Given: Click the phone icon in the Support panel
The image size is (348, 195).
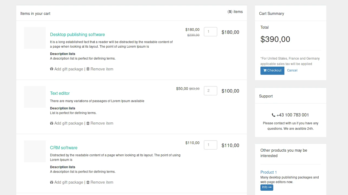Looking at the screenshot, I should point(273,115).
